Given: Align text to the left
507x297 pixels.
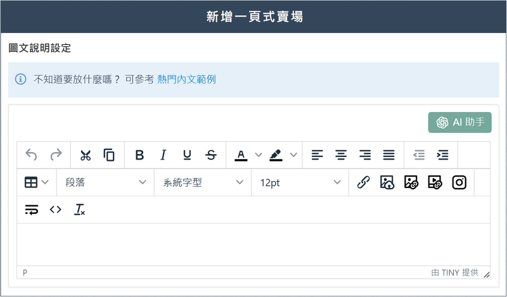Looking at the screenshot, I should [x=318, y=155].
